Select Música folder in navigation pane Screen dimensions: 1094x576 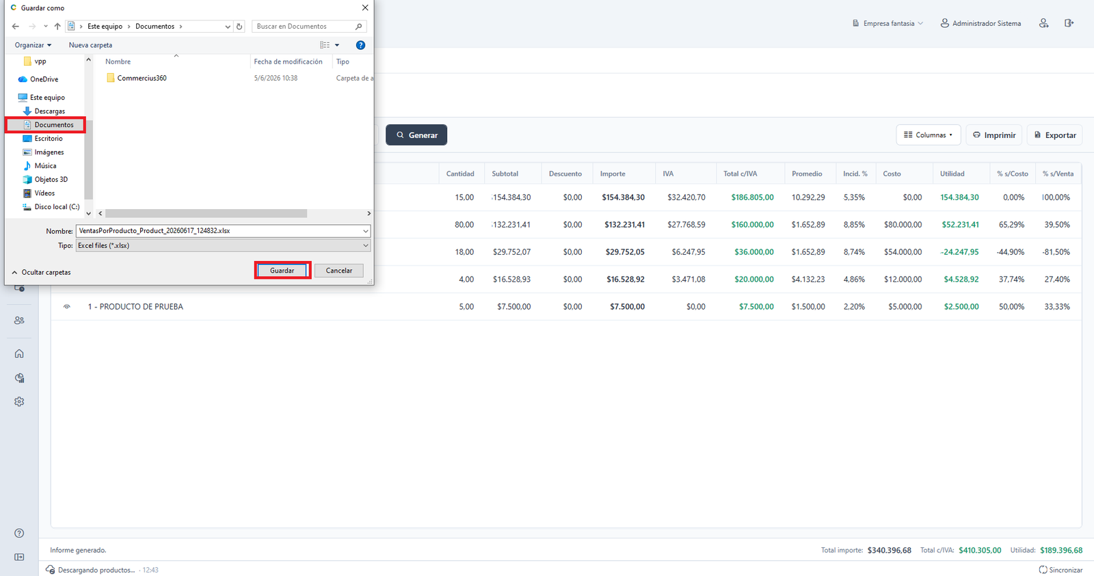tap(45, 166)
